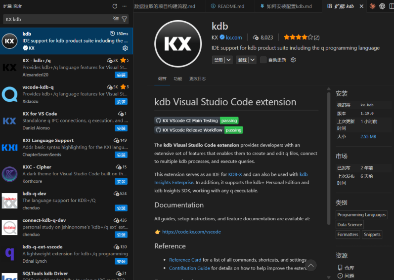Viewport: 394px width, 280px height.
Task: Select KX - kdb+/q extension icon
Action: (9, 68)
